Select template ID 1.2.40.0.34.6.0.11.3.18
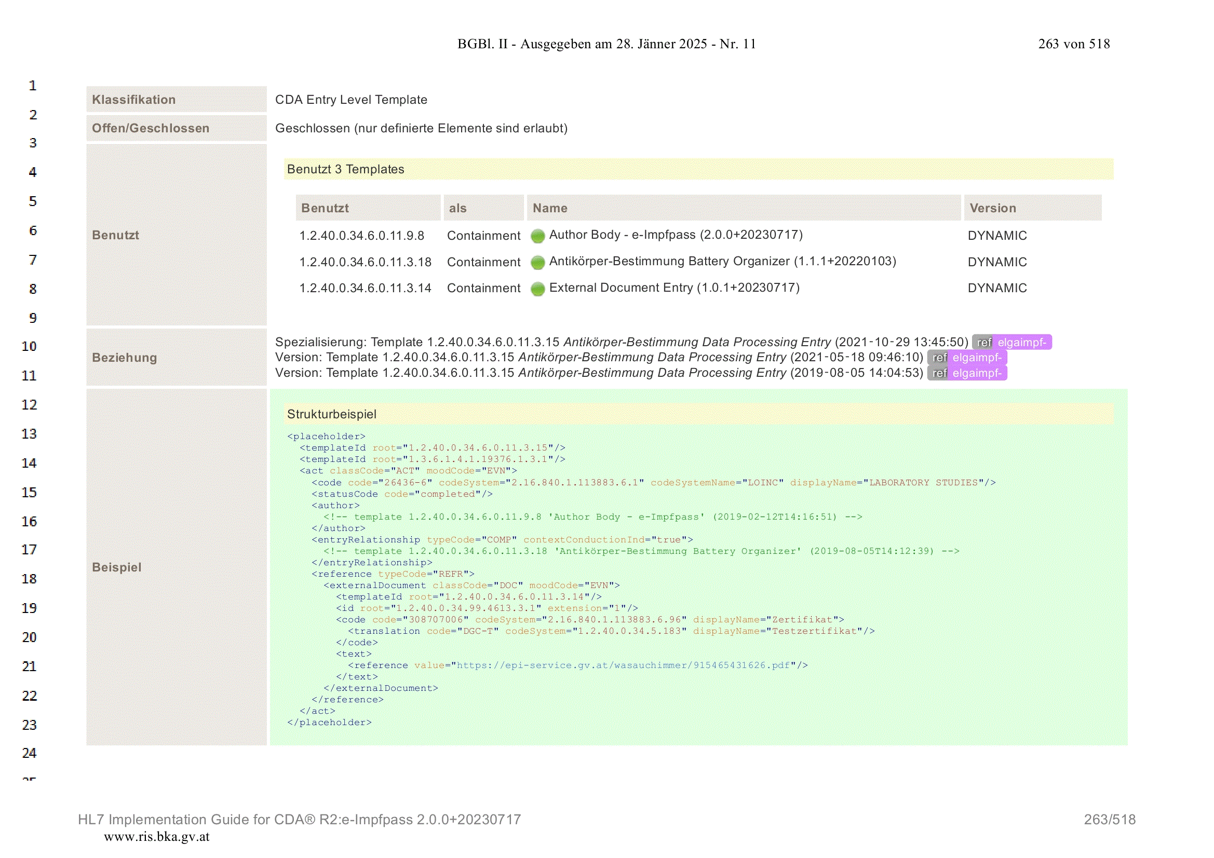Image resolution: width=1214 pixels, height=858 pixels. (x=366, y=262)
